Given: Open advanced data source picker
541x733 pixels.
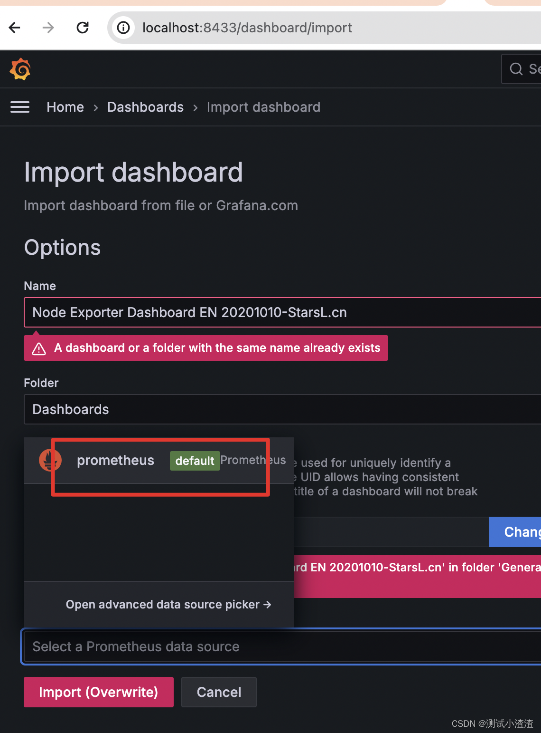Looking at the screenshot, I should [168, 604].
